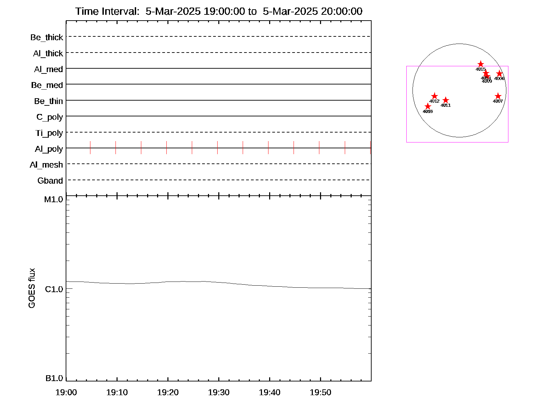Click the red star for region 4007

(x=498, y=96)
